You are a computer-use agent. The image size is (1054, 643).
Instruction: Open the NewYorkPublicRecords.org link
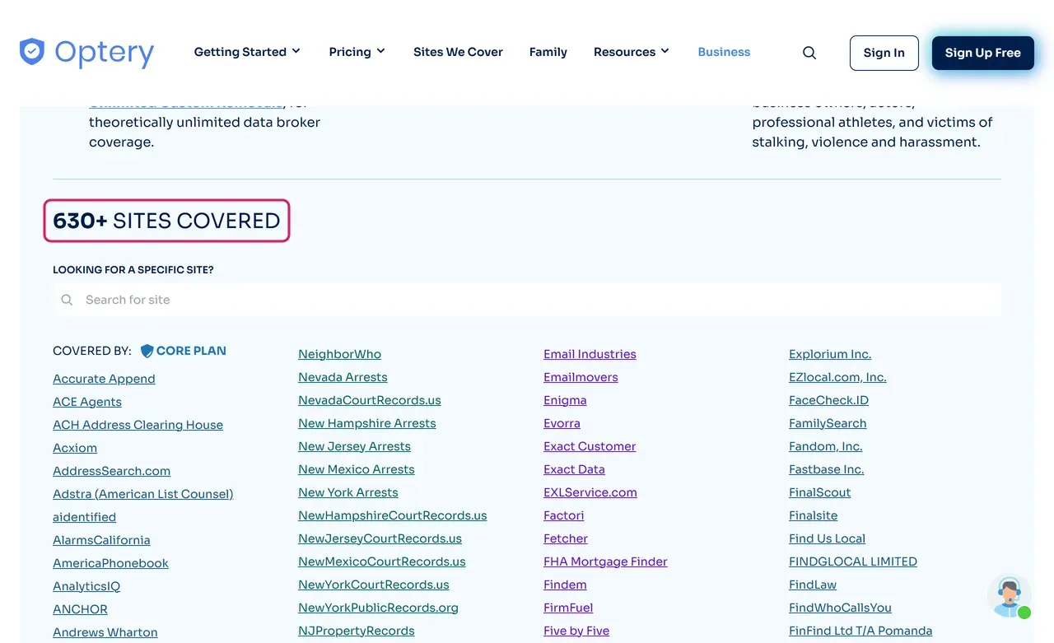[x=378, y=608]
